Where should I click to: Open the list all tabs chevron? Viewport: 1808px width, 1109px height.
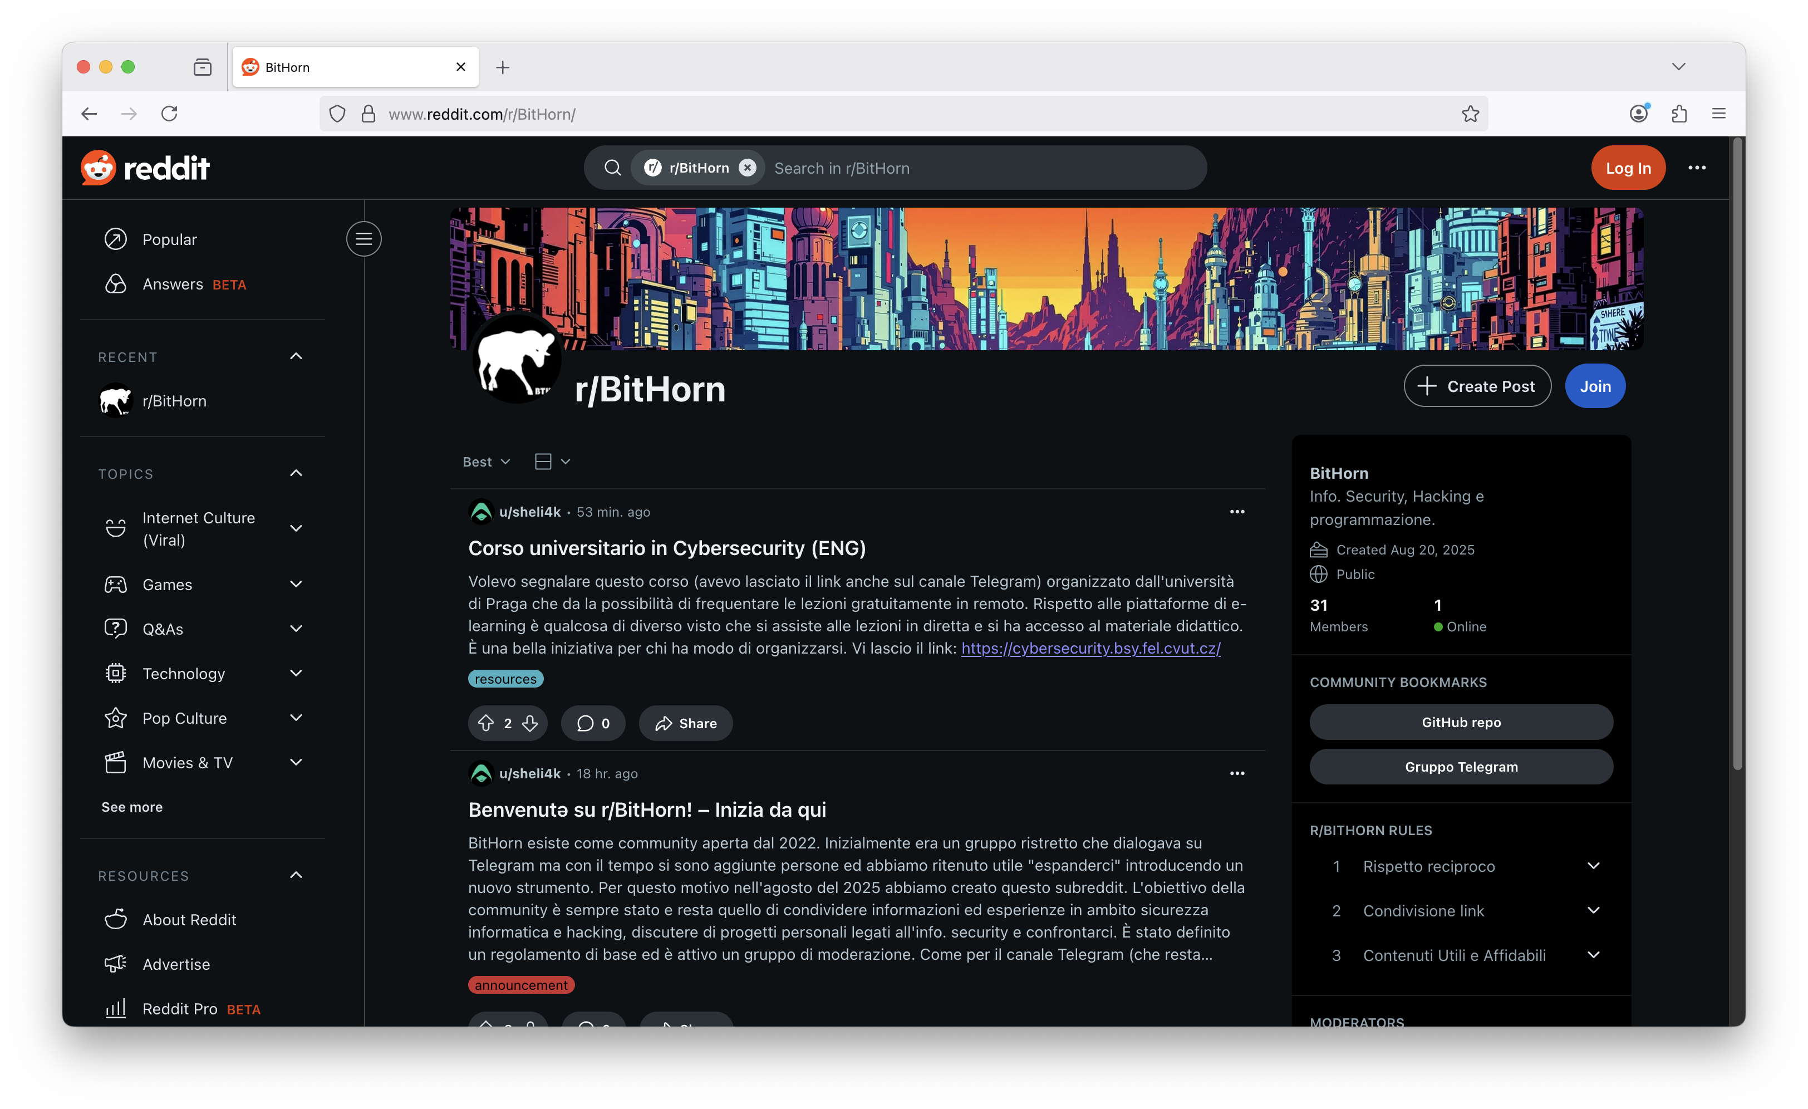1678,67
